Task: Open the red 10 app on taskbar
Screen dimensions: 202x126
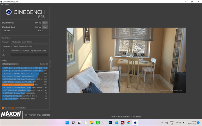Action: pyautogui.click(x=123, y=123)
